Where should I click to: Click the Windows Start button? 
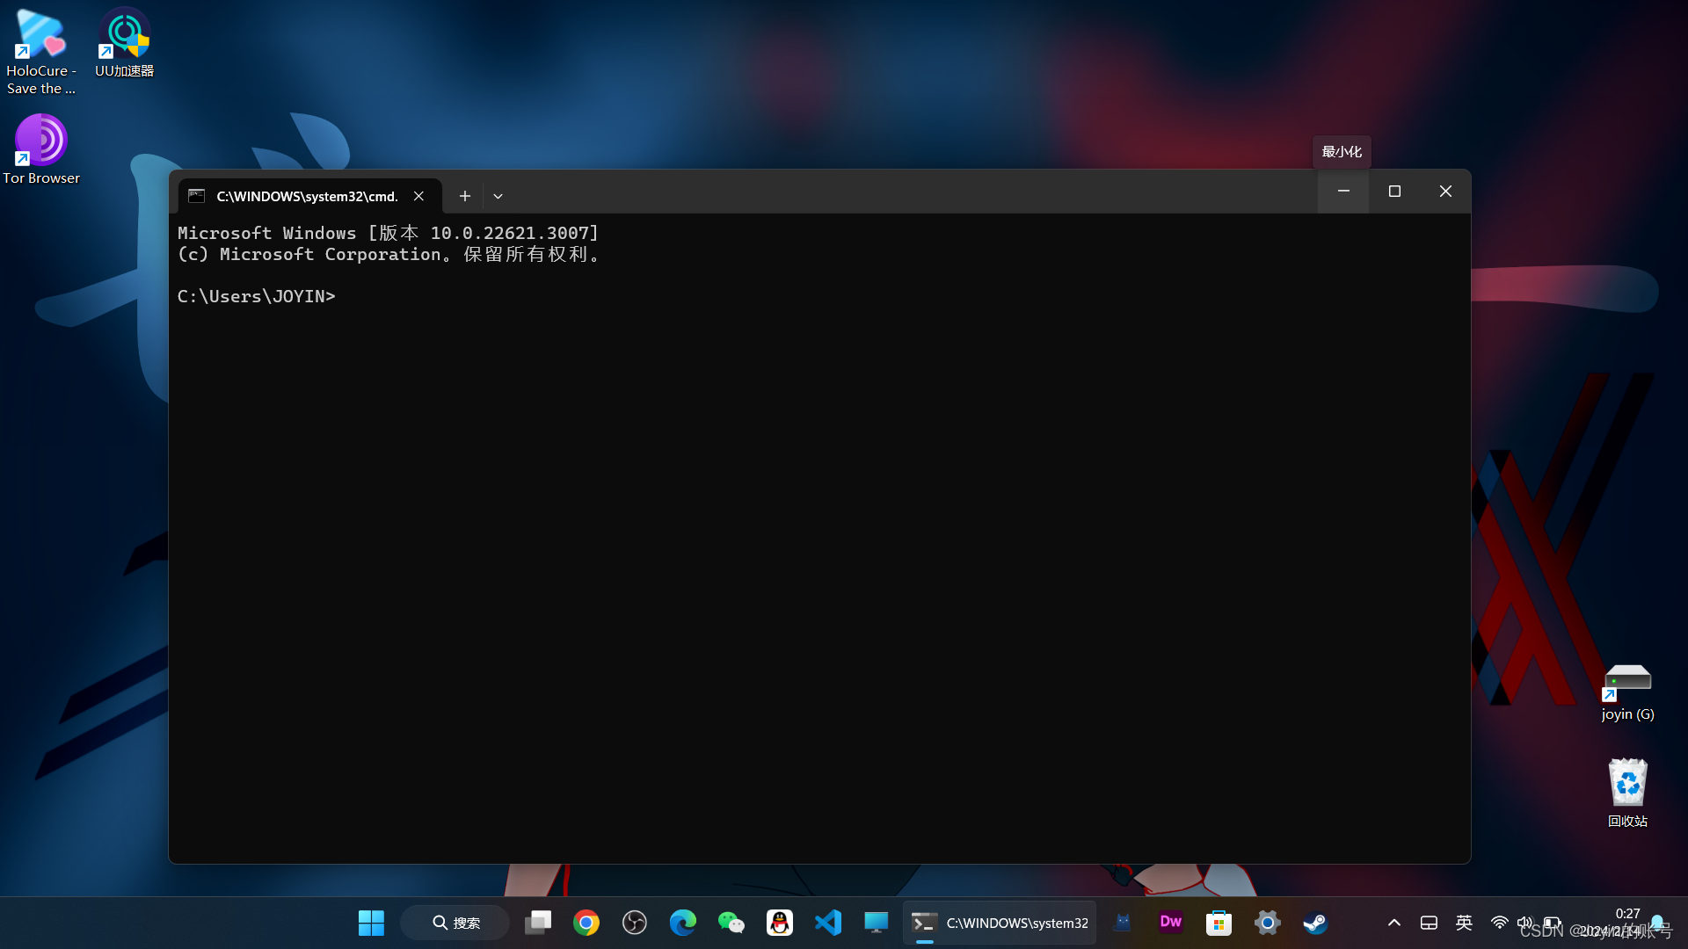[x=371, y=923]
